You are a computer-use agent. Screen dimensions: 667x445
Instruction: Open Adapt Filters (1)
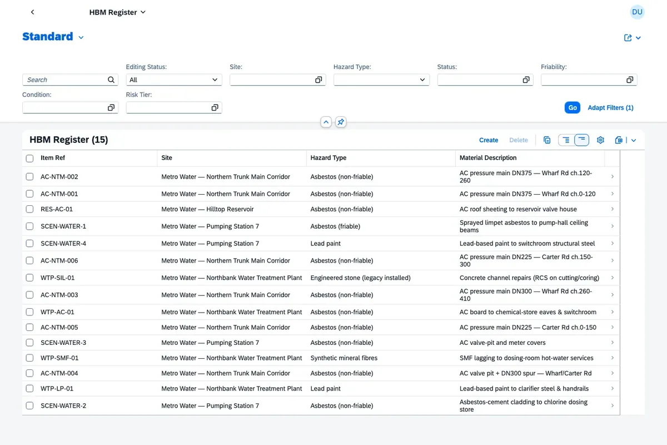point(610,107)
